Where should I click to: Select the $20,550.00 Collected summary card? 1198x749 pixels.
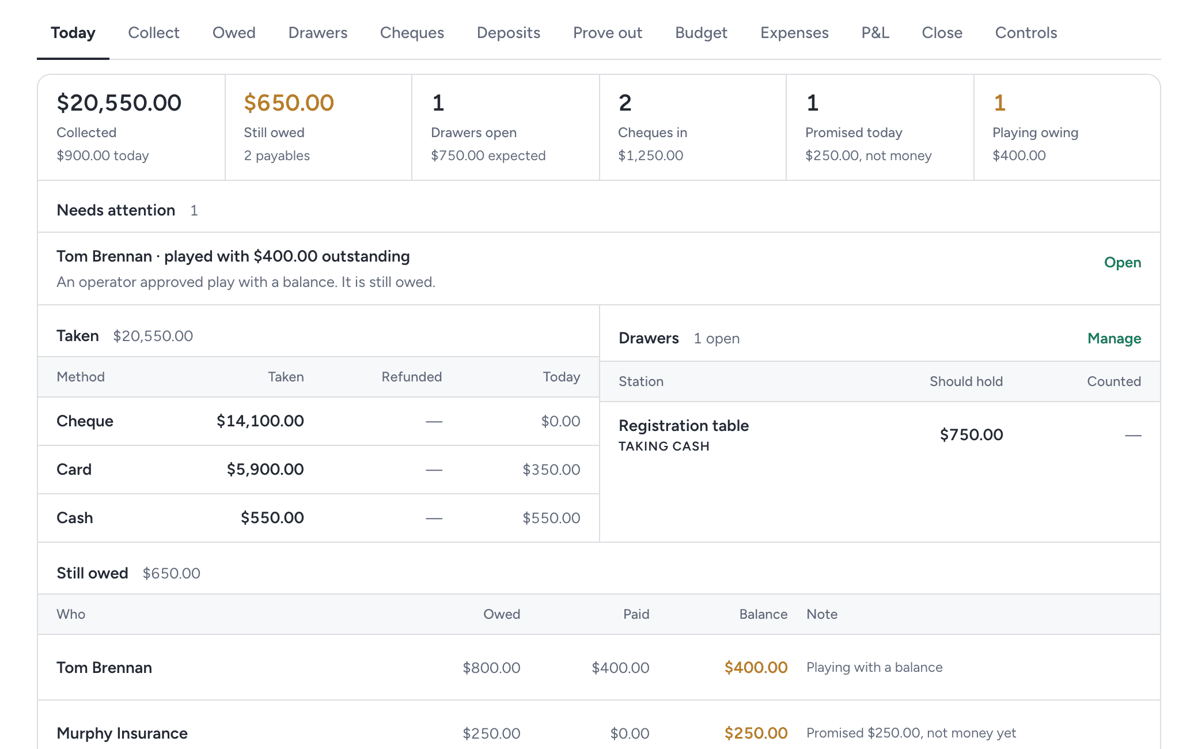[x=131, y=127]
